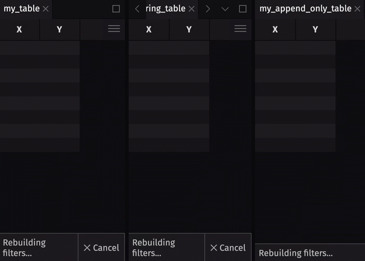This screenshot has height=261, width=365.
Task: Maximize the my_table panel
Action: tap(116, 9)
